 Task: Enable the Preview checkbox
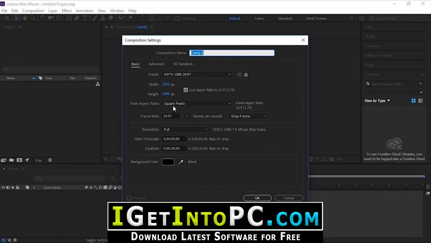pos(129,198)
